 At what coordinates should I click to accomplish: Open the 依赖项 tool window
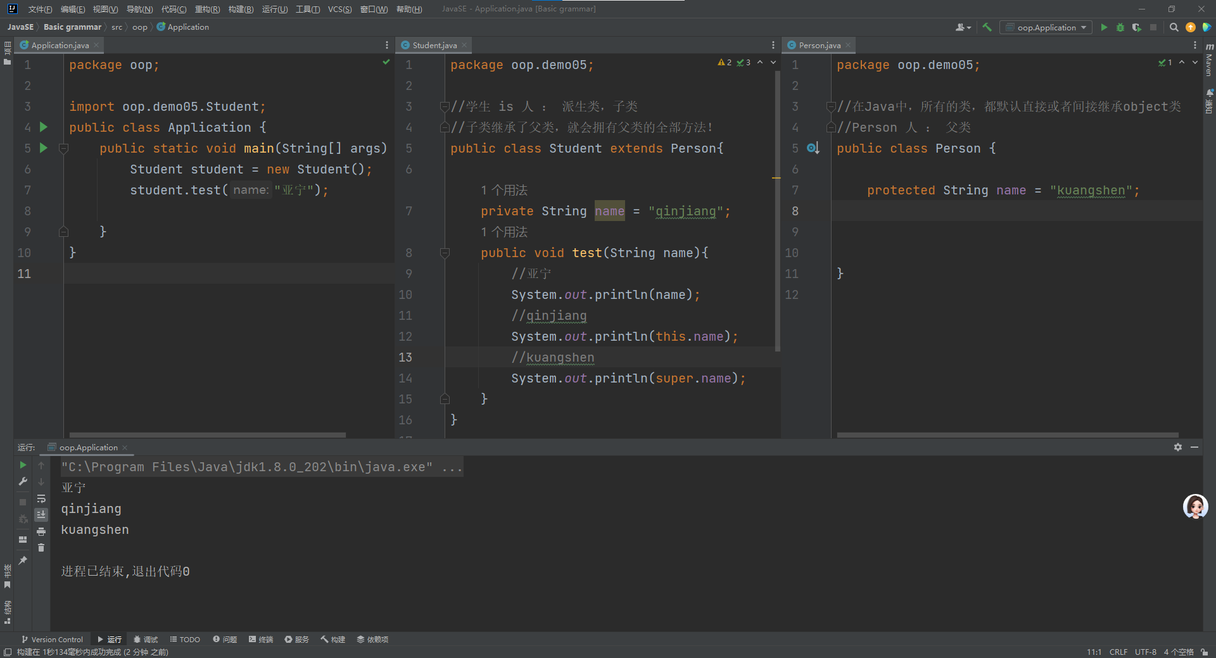coord(372,640)
